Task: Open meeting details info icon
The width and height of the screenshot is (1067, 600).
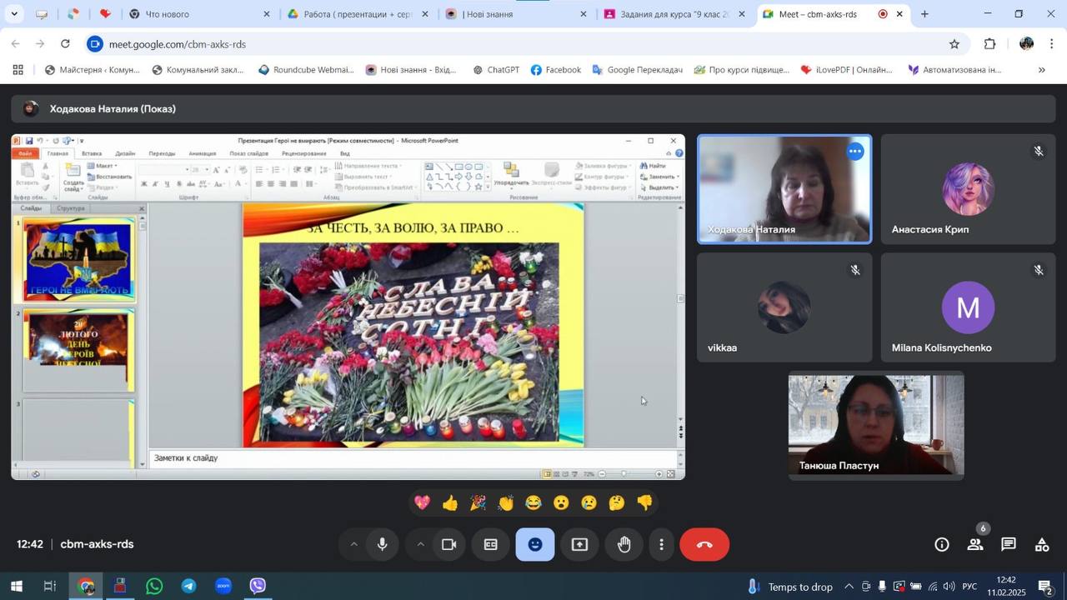Action: point(941,545)
